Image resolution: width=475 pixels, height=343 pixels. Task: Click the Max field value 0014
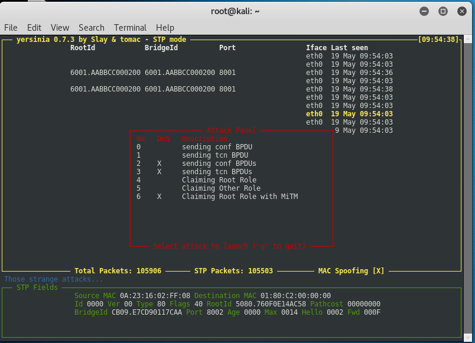coord(289,312)
